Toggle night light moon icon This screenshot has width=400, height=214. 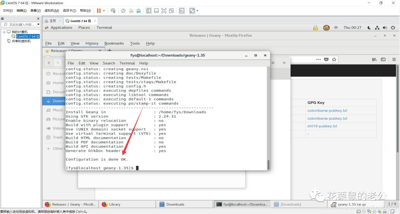tap(369, 27)
